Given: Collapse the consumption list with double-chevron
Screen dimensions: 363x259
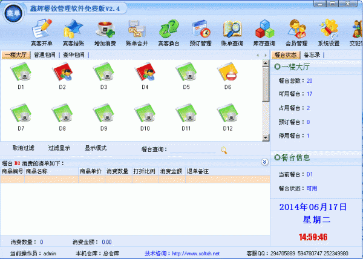Looking at the screenshot, I should [x=264, y=162].
